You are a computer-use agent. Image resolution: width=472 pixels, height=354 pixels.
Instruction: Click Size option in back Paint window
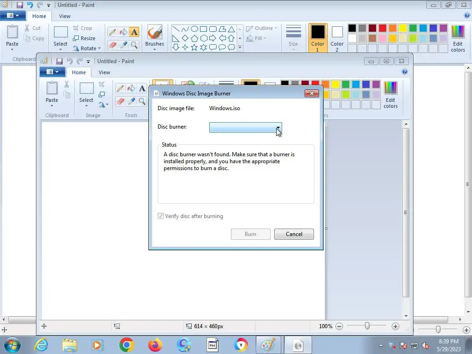293,38
